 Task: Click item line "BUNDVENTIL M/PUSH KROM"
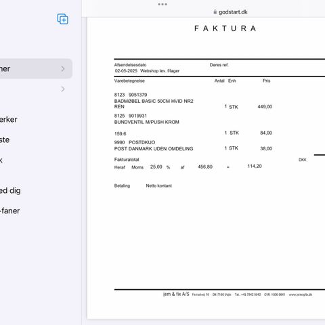[x=147, y=122]
